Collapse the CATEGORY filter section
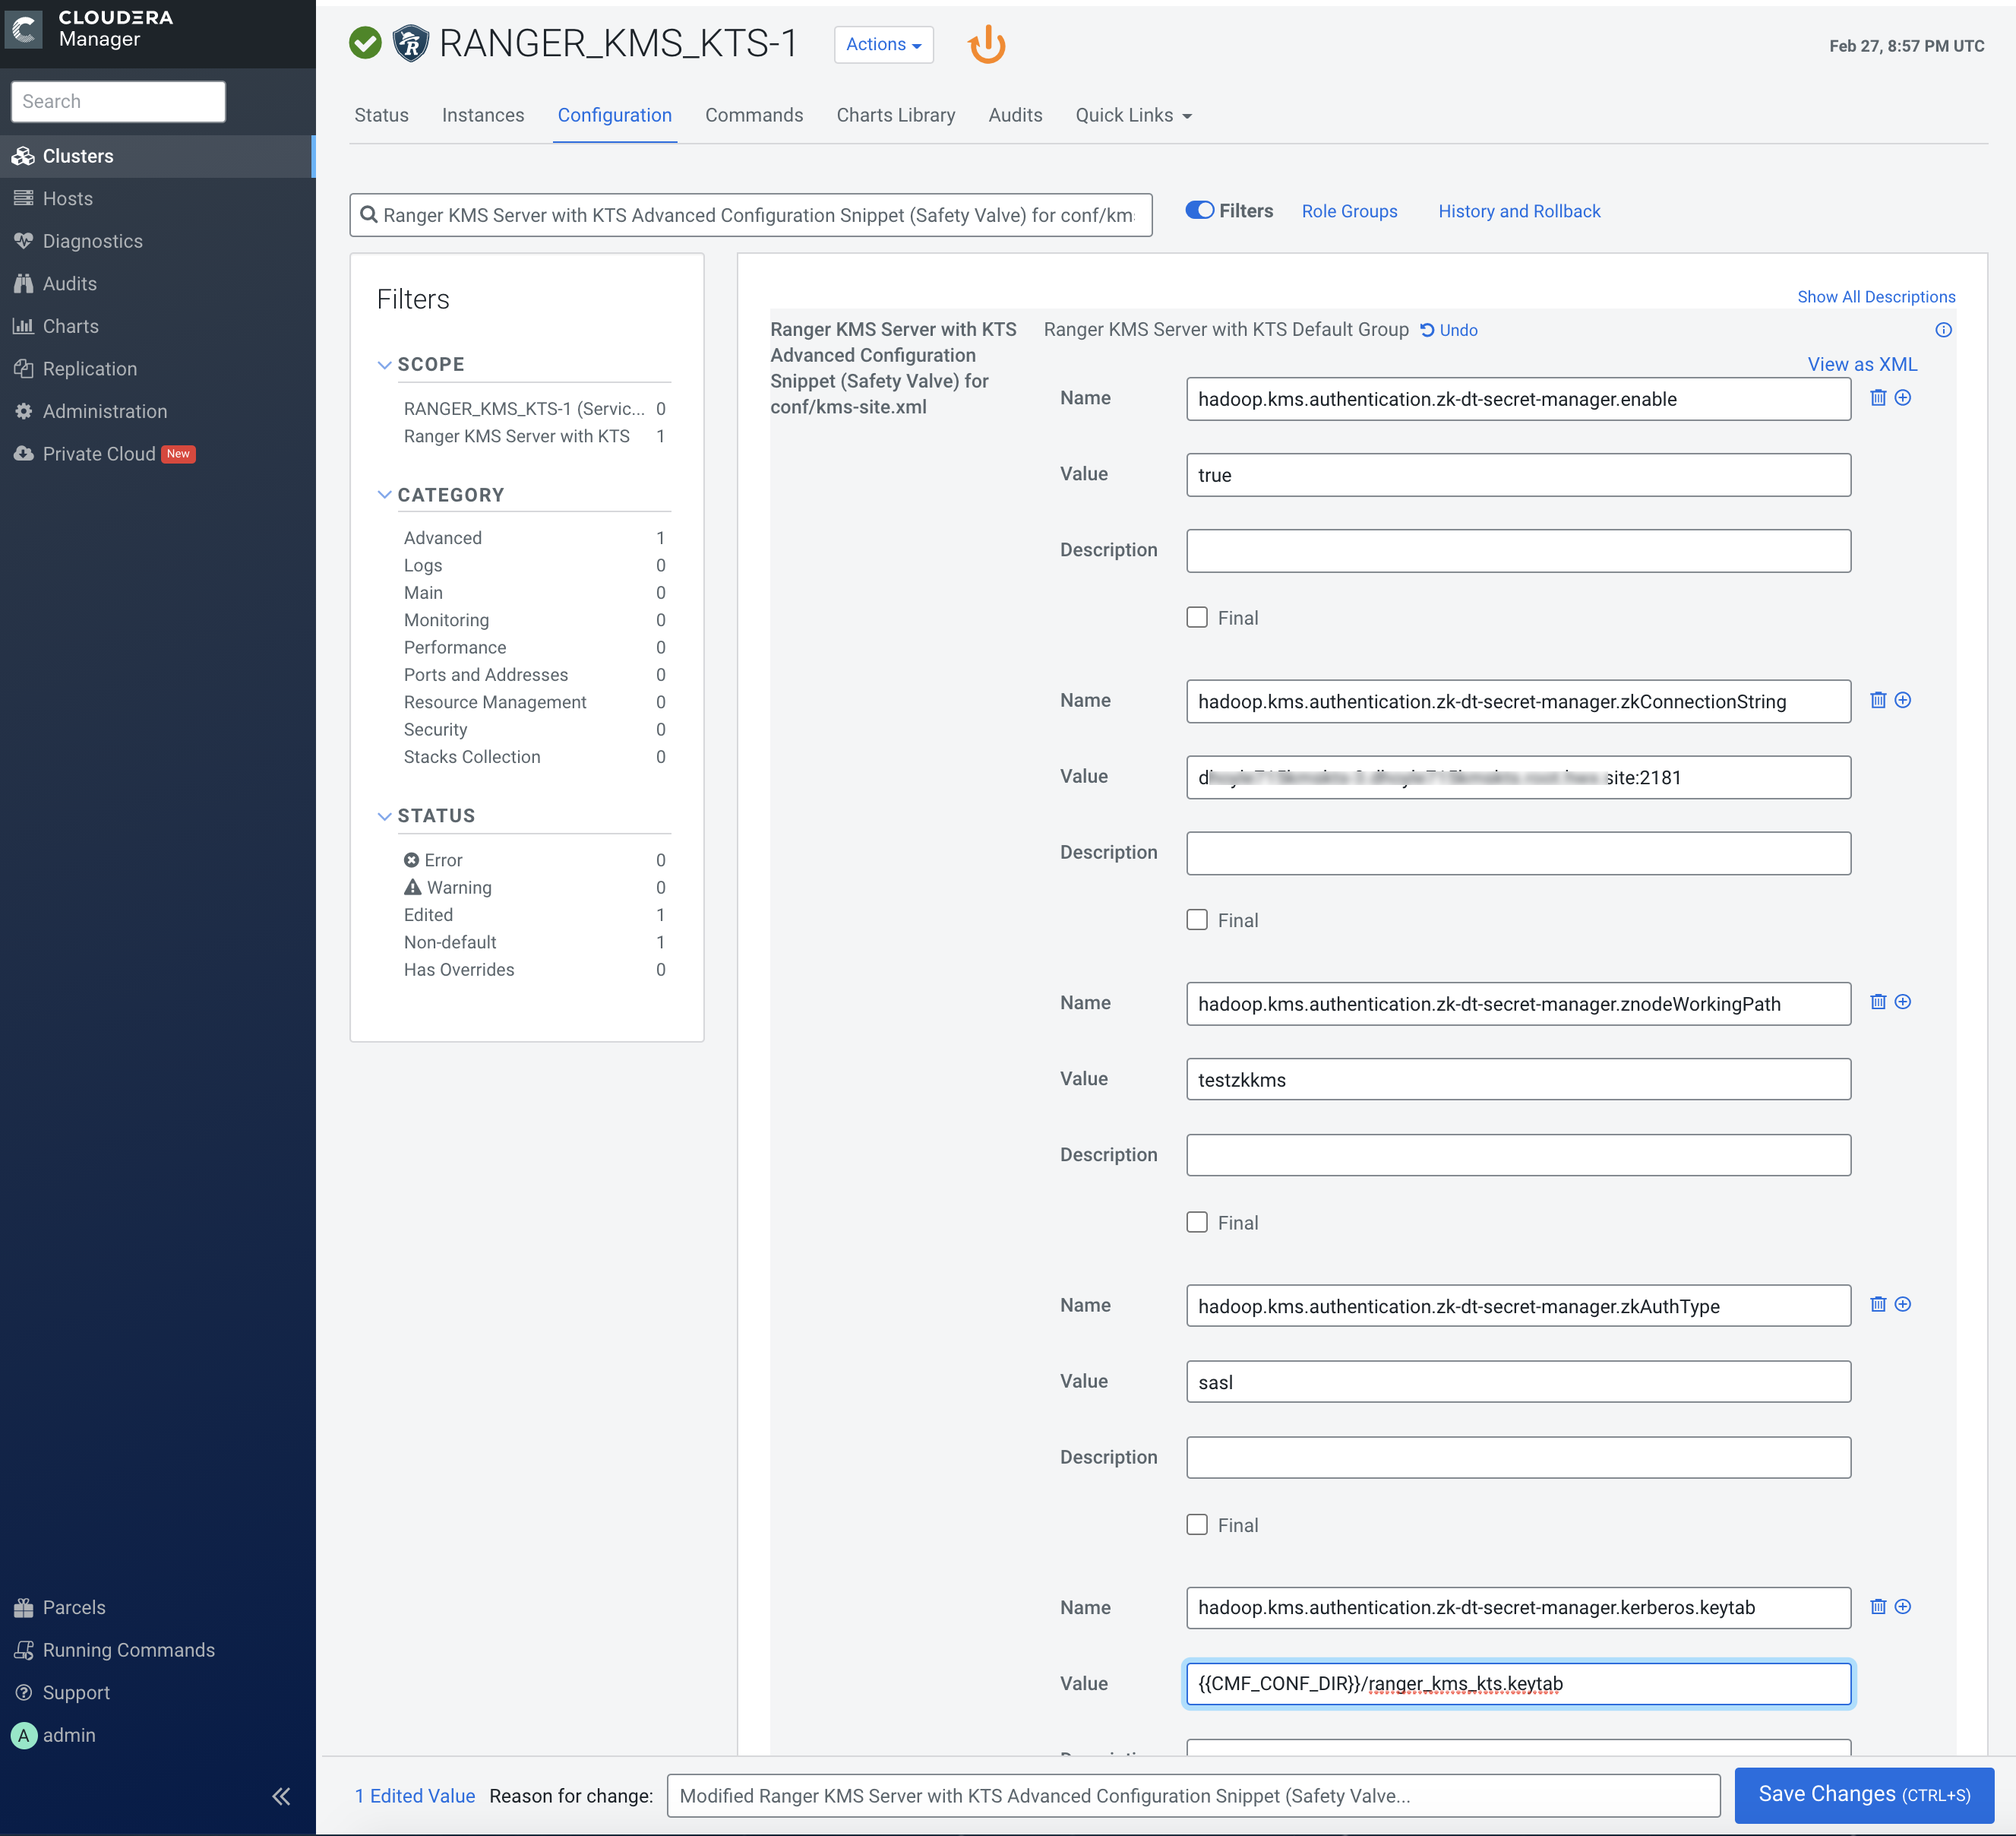 pyautogui.click(x=384, y=495)
